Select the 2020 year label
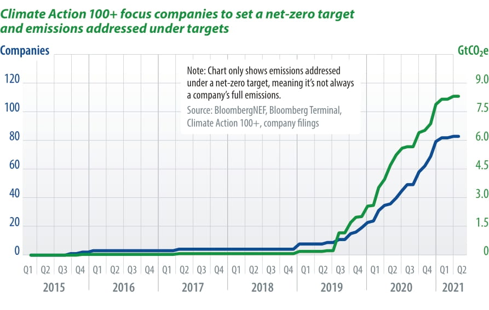The image size is (489, 310). [401, 288]
